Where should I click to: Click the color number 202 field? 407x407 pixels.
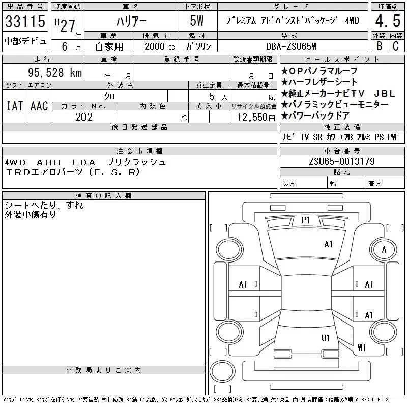84,117
